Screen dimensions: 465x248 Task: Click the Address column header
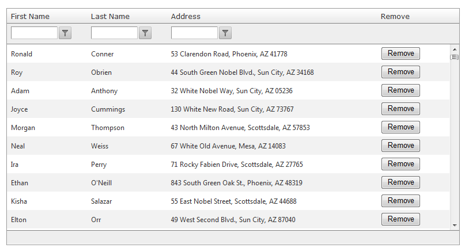tap(186, 17)
